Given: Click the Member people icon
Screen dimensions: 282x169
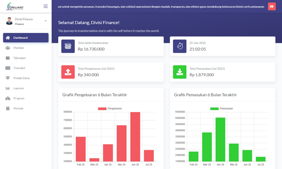Looking at the screenshot, I should click(x=8, y=48).
